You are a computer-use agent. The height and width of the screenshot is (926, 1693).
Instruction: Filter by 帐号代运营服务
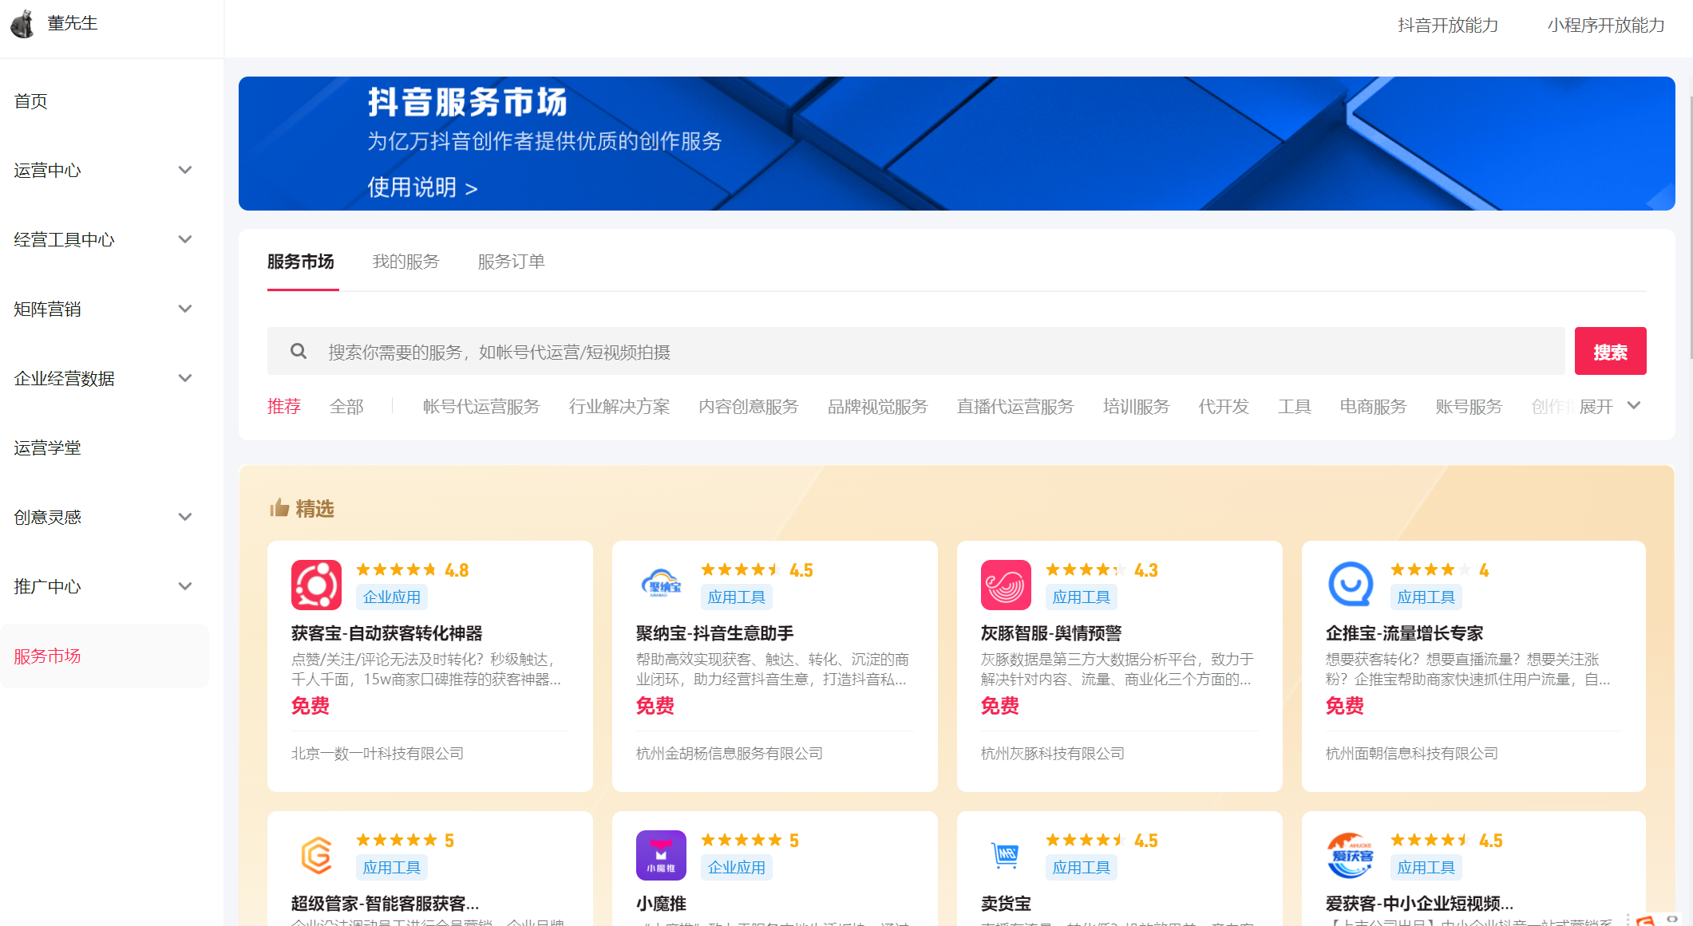[481, 406]
